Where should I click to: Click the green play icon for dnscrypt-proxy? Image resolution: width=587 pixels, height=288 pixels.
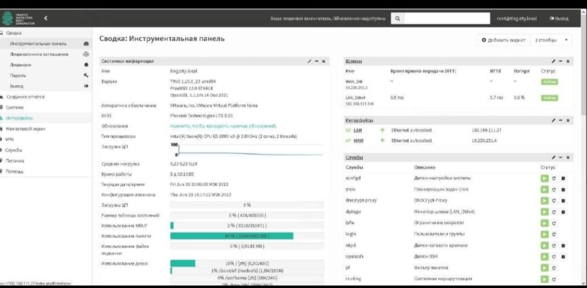(x=544, y=200)
